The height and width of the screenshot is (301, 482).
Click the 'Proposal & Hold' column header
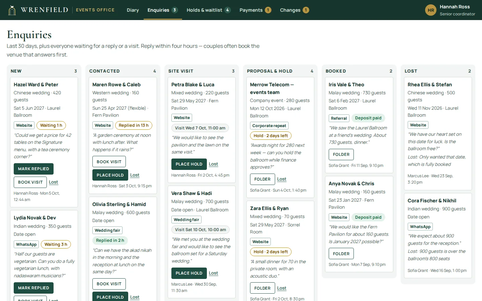pos(270,71)
